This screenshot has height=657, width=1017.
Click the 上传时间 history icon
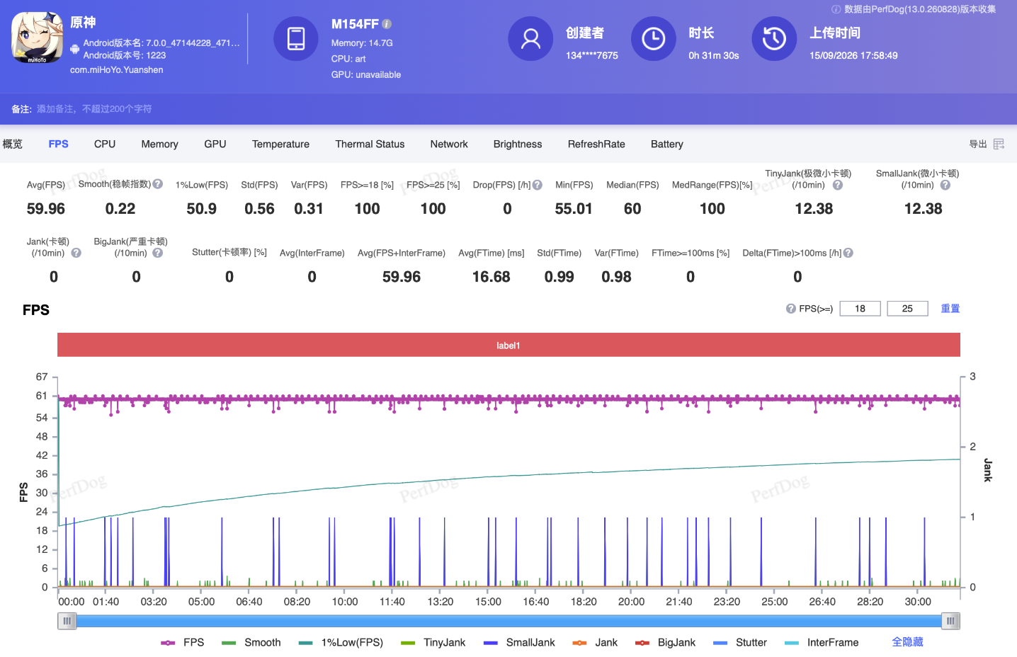click(774, 38)
